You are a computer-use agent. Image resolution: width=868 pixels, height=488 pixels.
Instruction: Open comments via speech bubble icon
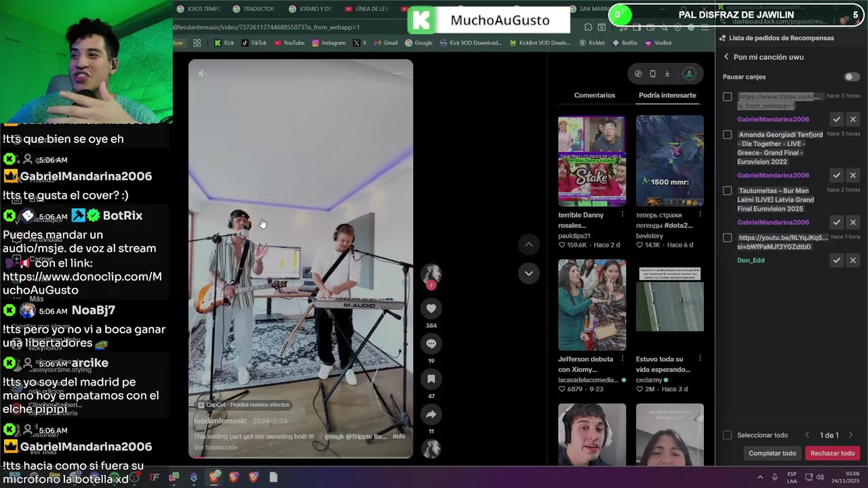[x=431, y=344]
